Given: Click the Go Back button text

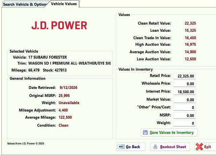Looking at the screenshot, I should pos(133,147).
